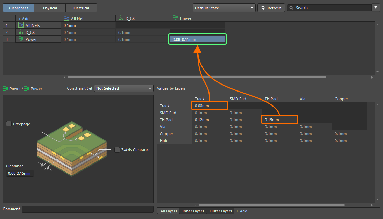Switch to the Physical tab
The image size is (383, 219).
(49, 8)
